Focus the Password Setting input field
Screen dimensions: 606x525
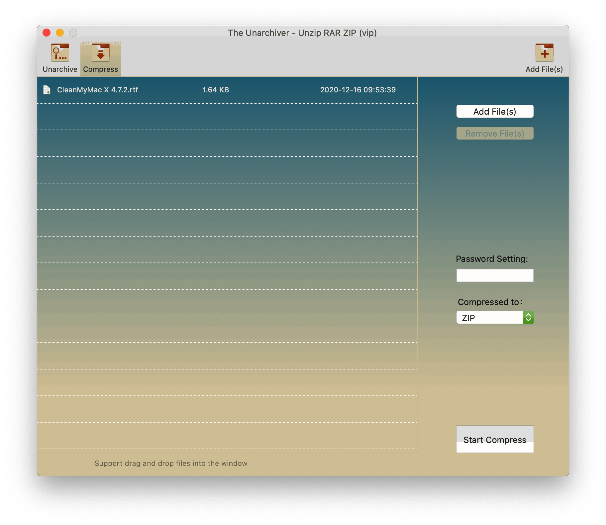click(495, 275)
